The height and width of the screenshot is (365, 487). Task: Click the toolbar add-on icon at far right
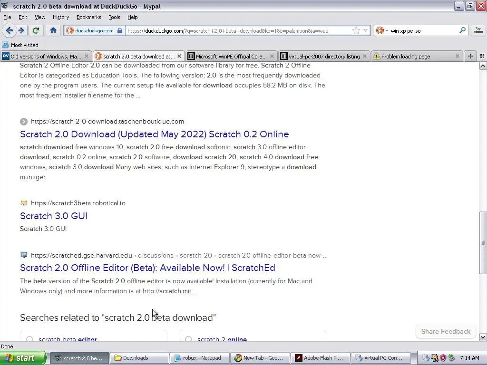pos(478,30)
